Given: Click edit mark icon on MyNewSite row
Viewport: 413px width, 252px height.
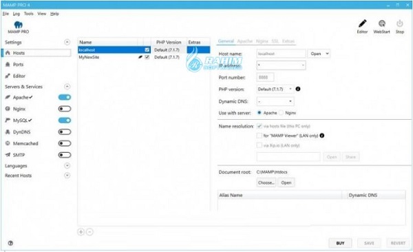Looking at the screenshot, I should click(140, 57).
